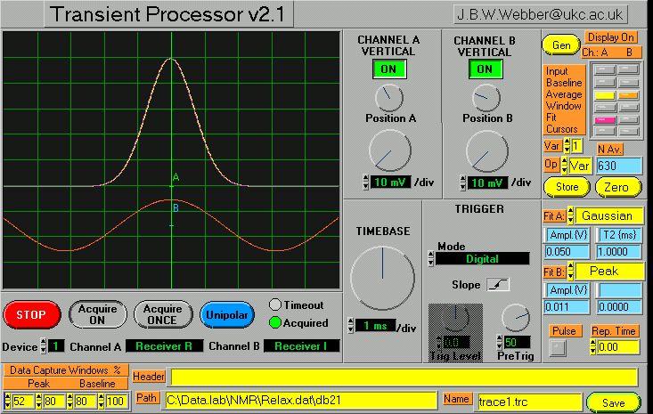Step the Var number arrows
Image resolution: width=653 pixels, height=414 pixels.
point(567,146)
